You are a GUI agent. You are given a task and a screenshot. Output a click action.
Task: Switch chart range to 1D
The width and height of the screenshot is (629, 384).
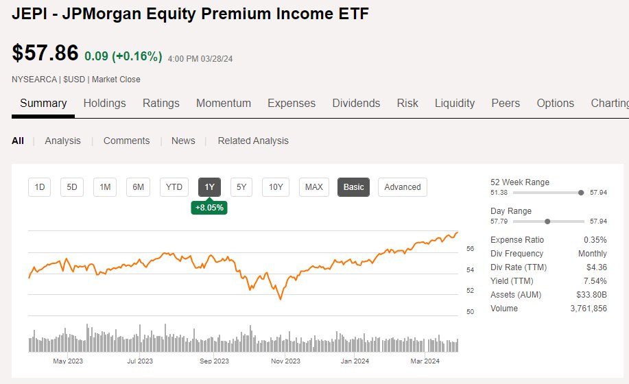(39, 187)
